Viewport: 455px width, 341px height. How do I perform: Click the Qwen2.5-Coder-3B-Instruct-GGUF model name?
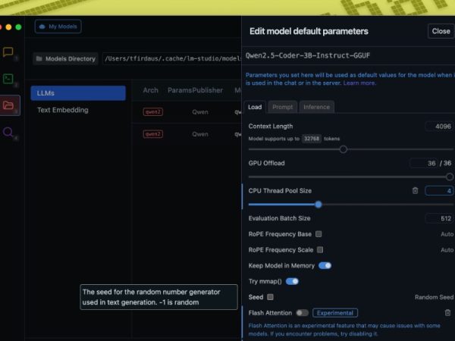point(308,55)
